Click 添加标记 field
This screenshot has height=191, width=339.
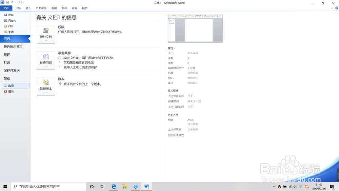tap(193, 78)
